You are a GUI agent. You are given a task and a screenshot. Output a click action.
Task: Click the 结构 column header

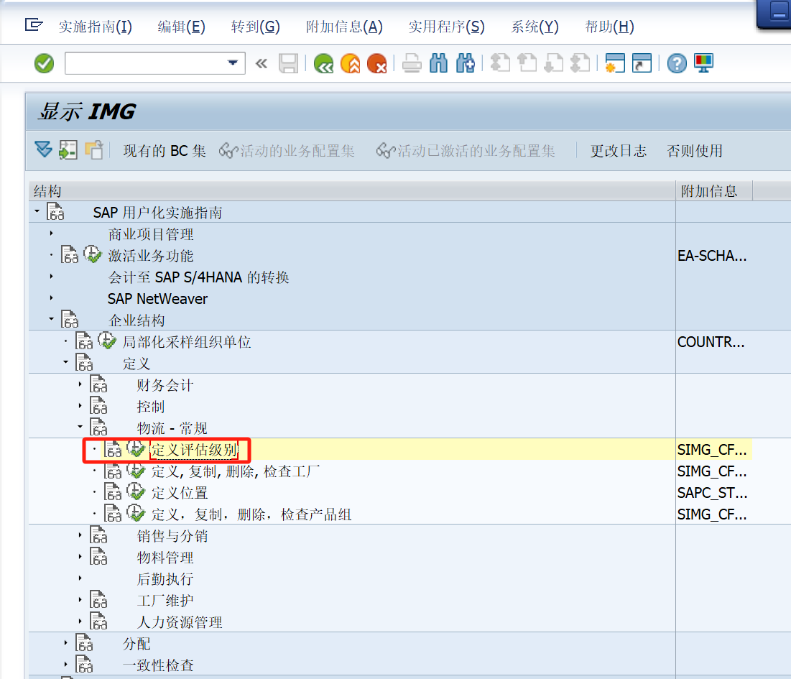click(x=352, y=190)
